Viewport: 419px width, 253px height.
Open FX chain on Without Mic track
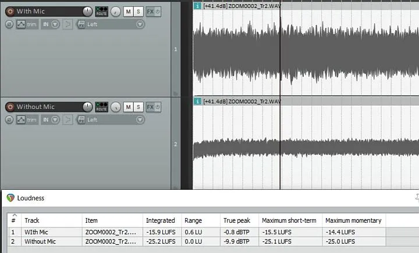[x=151, y=107]
